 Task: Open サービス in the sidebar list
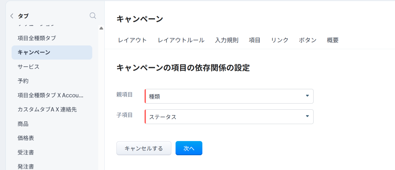click(28, 67)
